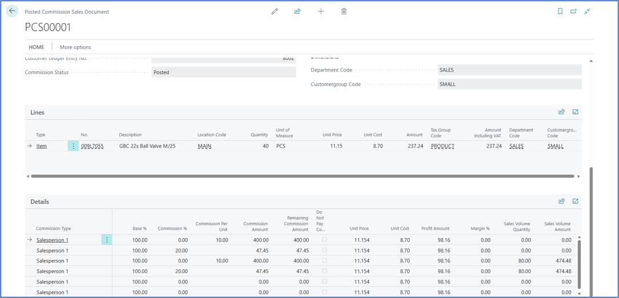Click the Details grid vertical scrollbar

(580, 264)
